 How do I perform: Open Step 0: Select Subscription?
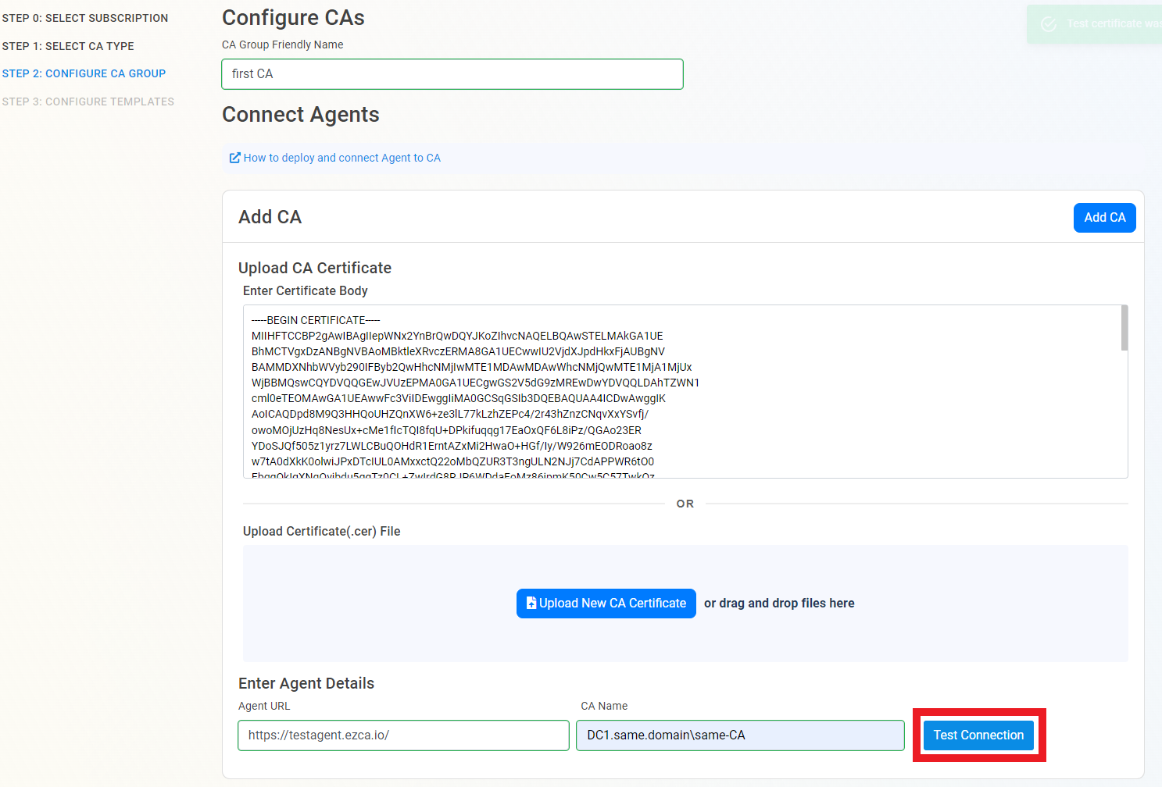(x=85, y=18)
